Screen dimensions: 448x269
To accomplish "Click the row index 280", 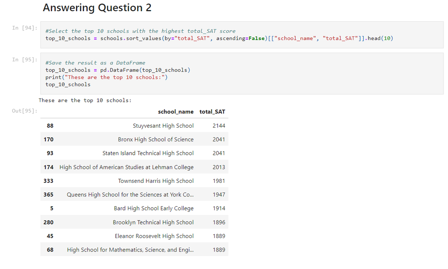I will pos(49,222).
